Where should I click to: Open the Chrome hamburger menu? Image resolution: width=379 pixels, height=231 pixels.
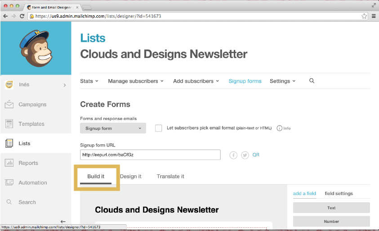(374, 16)
